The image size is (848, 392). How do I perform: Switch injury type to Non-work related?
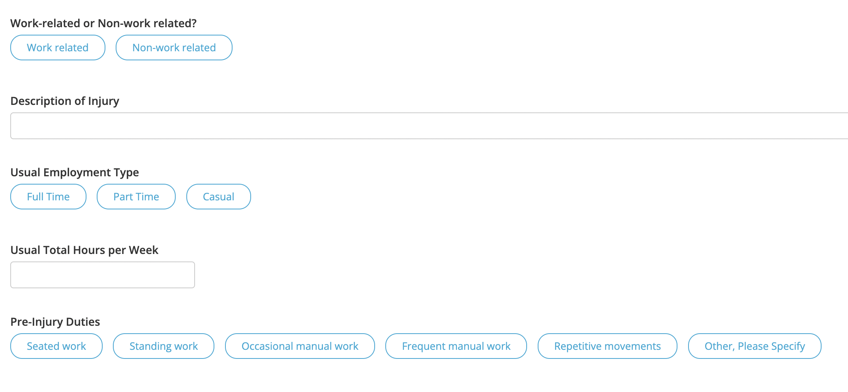tap(174, 47)
